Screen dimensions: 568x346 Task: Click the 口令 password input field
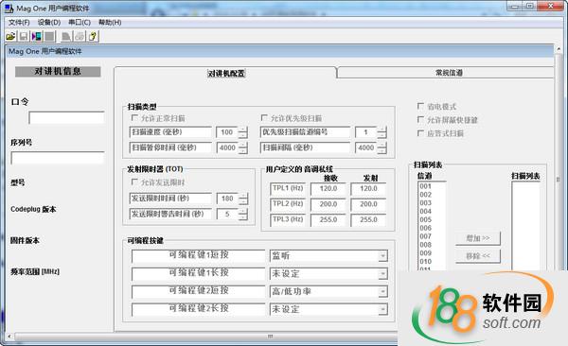click(x=66, y=117)
